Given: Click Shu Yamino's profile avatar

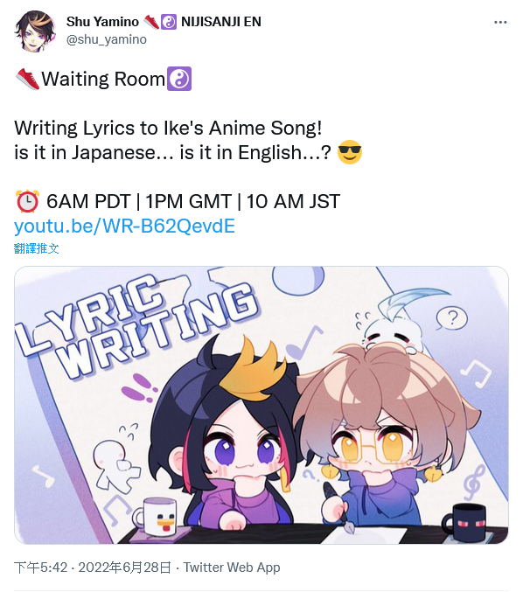Looking at the screenshot, I should tap(35, 31).
